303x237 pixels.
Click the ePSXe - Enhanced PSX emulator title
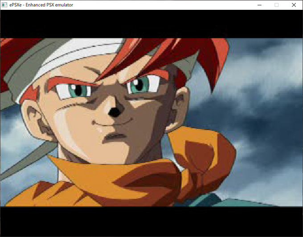click(x=41, y=5)
